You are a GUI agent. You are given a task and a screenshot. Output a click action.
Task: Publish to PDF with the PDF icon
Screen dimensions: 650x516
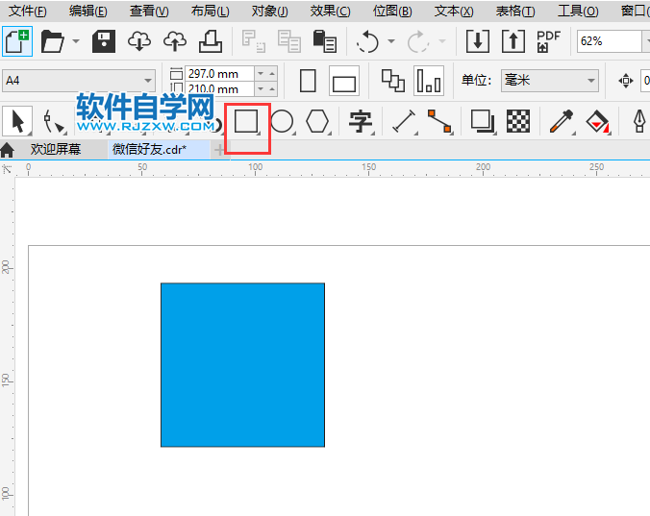tap(548, 41)
